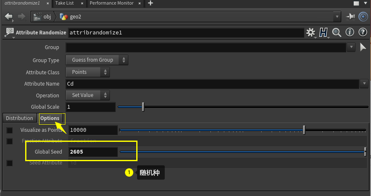Open Operation dropdown Set Value
The width and height of the screenshot is (371, 196).
pos(88,95)
